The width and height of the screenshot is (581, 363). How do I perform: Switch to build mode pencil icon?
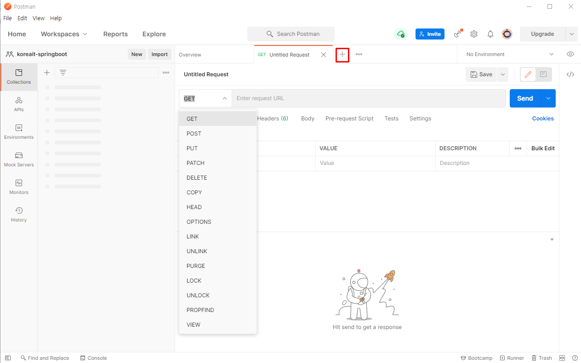click(x=528, y=74)
